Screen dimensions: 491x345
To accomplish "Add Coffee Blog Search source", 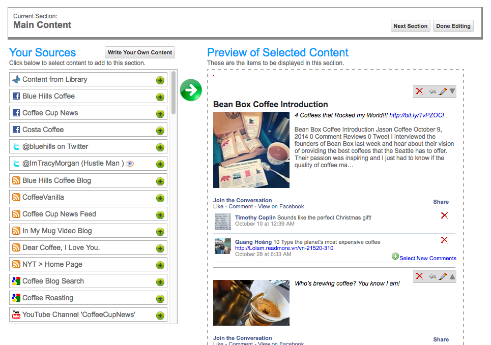I will coord(160,282).
